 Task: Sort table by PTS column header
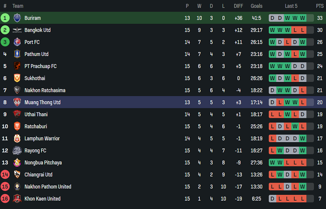pos(320,6)
